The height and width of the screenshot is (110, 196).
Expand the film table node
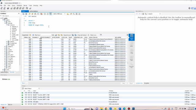coord(5,53)
